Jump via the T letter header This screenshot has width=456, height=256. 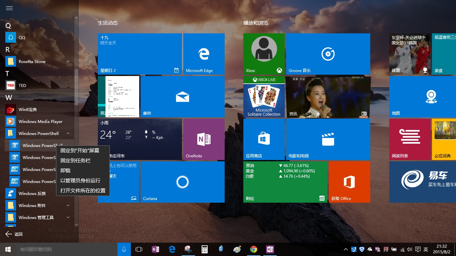pyautogui.click(x=7, y=74)
